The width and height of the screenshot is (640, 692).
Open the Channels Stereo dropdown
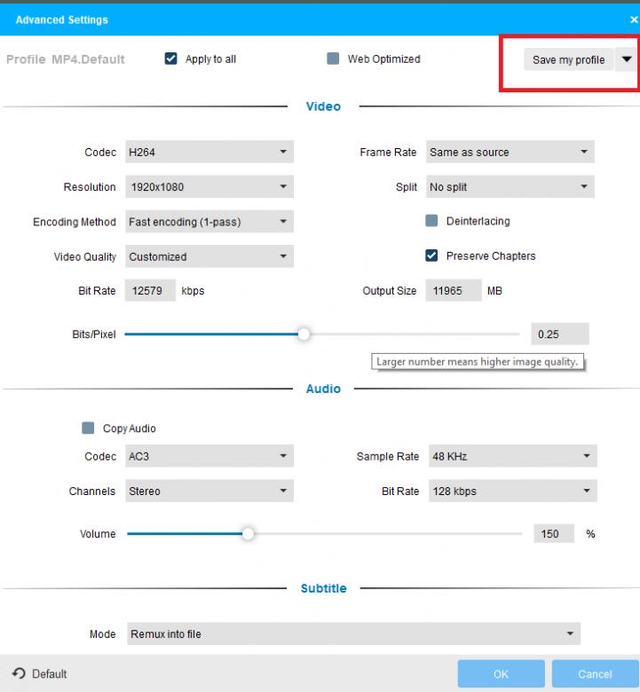[x=209, y=491]
